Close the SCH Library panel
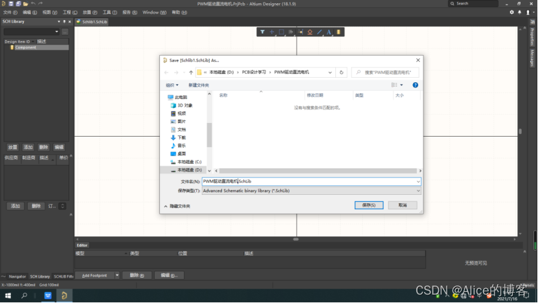538x303 pixels. click(70, 21)
